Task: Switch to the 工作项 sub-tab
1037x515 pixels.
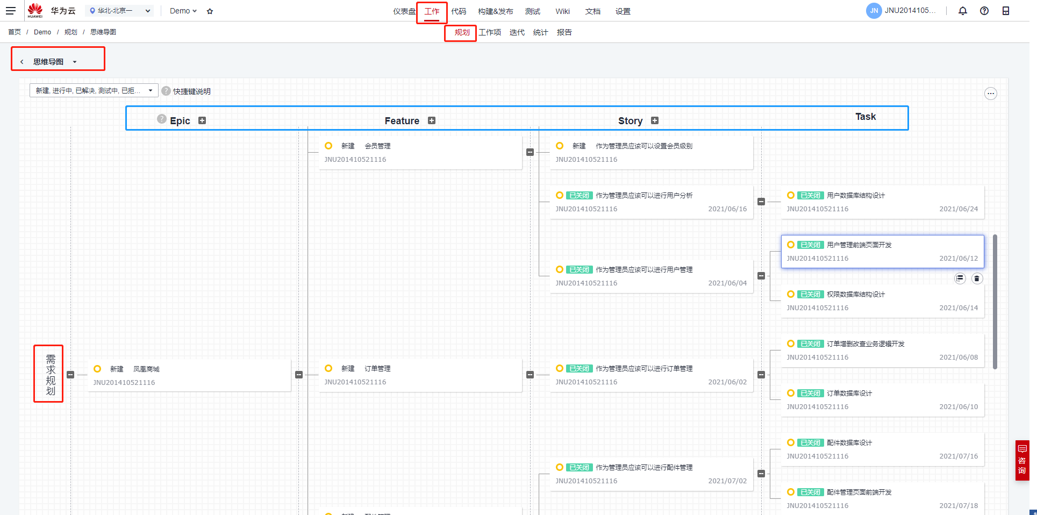Action: pos(490,32)
